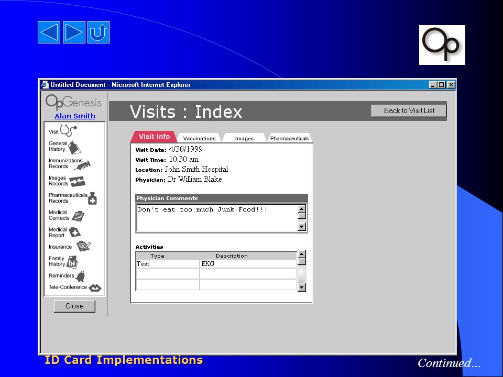Click the Op logo in the slide corner
The height and width of the screenshot is (377, 503).
[442, 45]
